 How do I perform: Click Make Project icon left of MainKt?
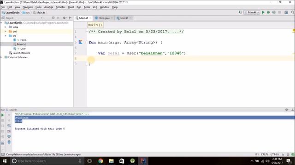[240, 12]
